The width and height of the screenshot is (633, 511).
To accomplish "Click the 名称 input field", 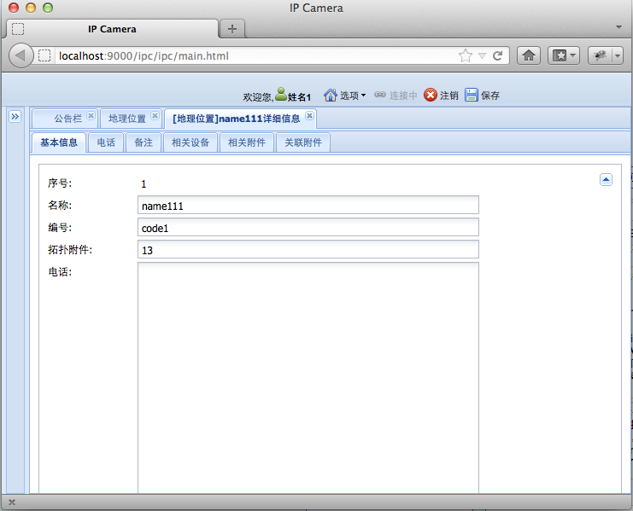I will [308, 205].
